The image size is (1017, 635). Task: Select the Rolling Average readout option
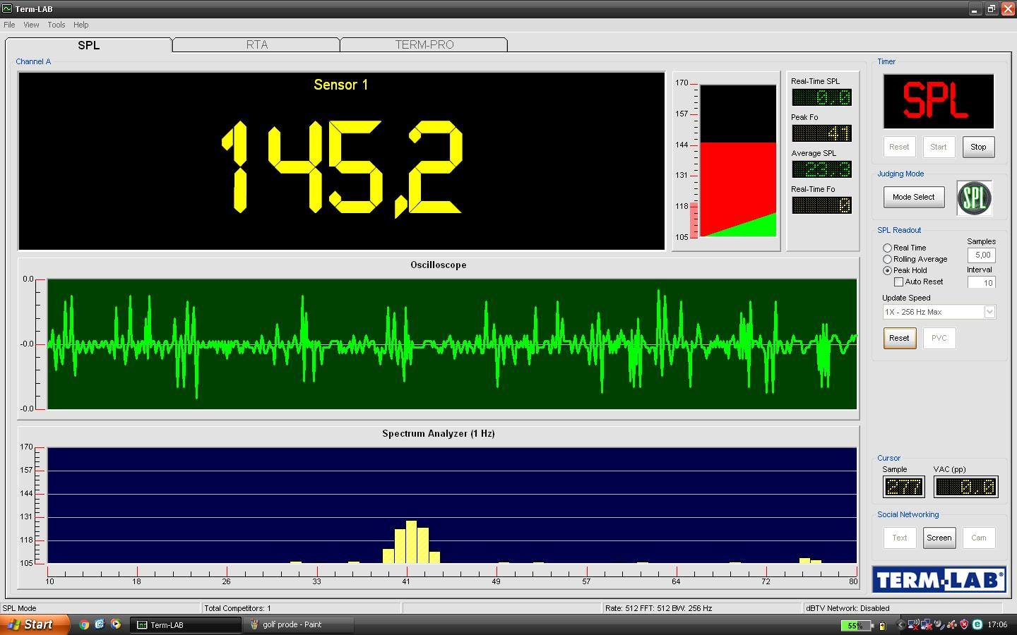pyautogui.click(x=887, y=260)
